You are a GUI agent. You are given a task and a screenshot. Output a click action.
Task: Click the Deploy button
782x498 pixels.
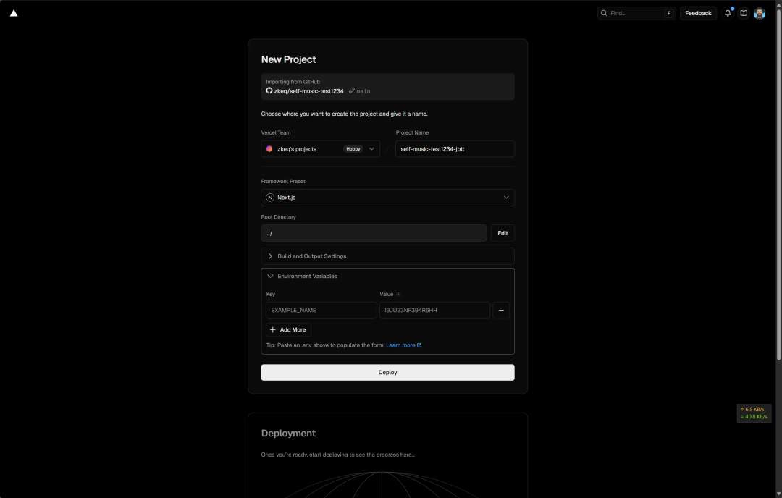[387, 373]
